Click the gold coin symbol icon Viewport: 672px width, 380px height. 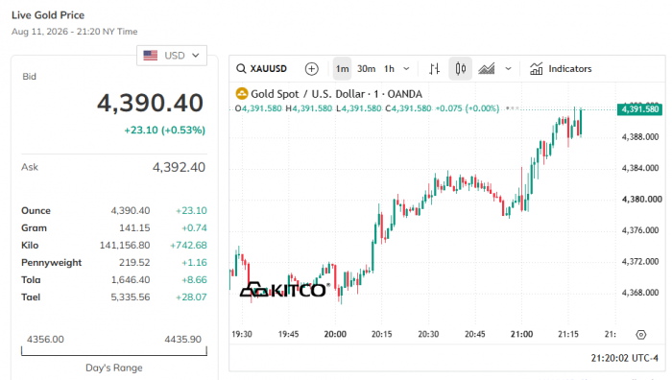[242, 93]
